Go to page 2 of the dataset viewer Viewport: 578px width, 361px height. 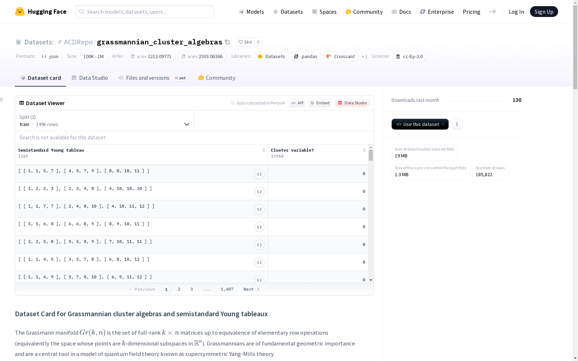pyautogui.click(x=179, y=289)
